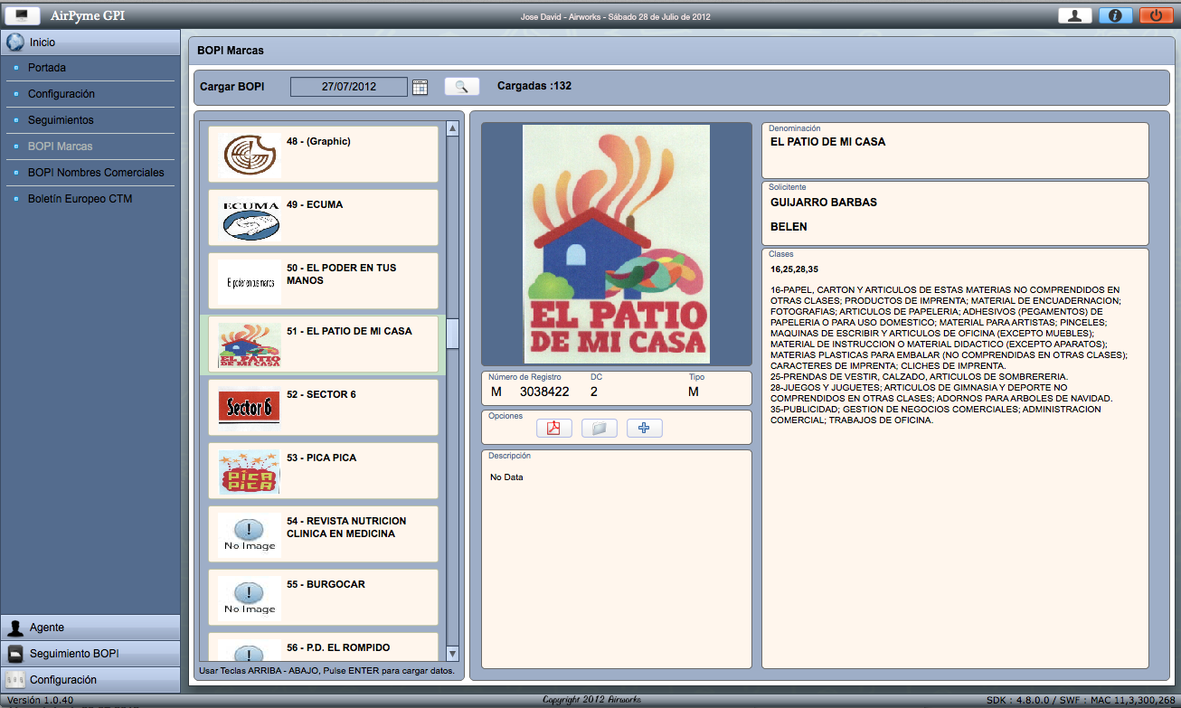Open Boletín Europeo CTM
This screenshot has height=708, width=1181.
click(80, 199)
